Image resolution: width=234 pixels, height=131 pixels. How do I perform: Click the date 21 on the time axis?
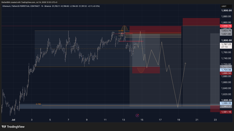point(197,120)
